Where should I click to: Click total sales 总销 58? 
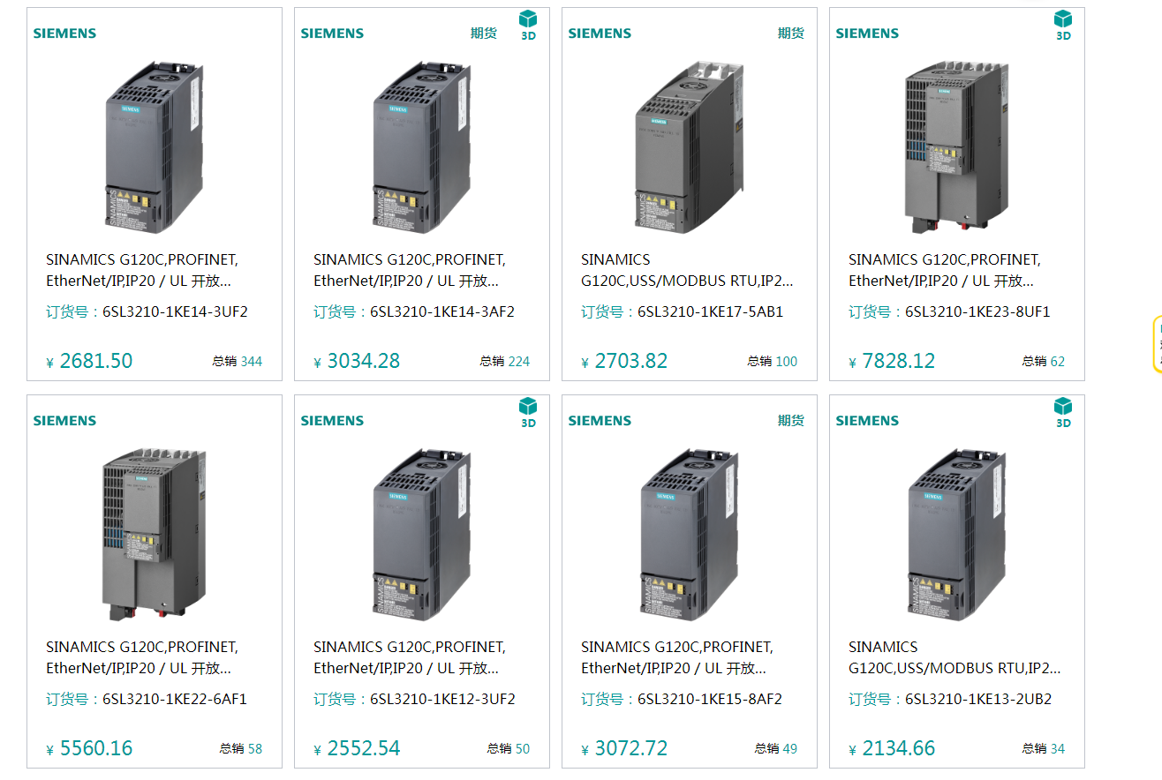coord(241,748)
